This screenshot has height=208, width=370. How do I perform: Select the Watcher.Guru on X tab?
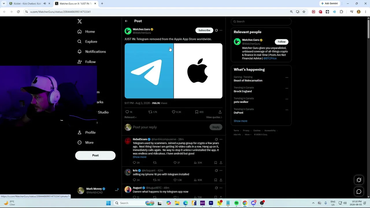click(76, 3)
